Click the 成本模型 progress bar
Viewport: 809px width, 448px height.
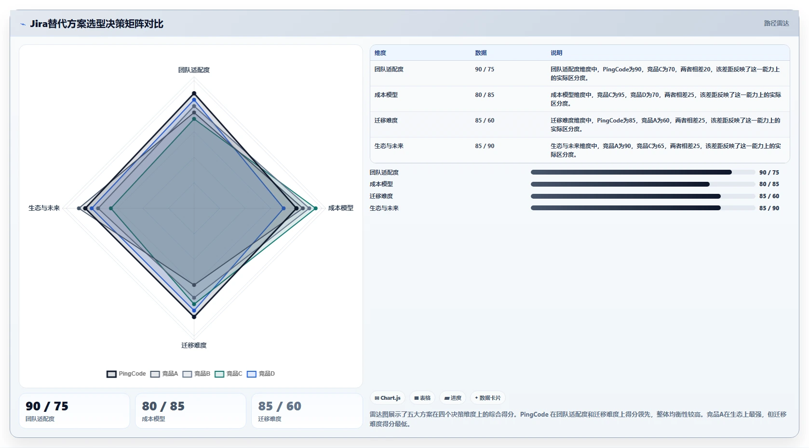click(x=643, y=184)
